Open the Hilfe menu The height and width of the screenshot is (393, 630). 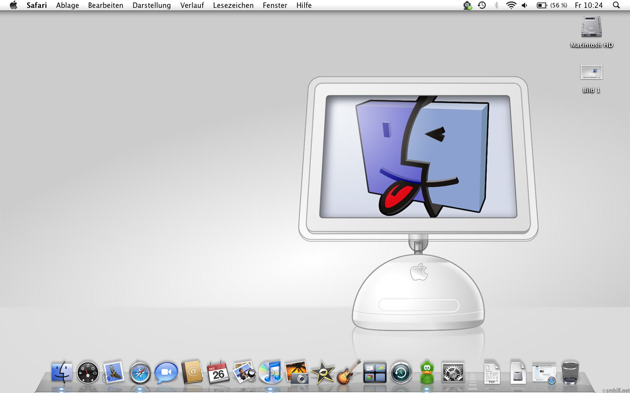[x=304, y=5]
